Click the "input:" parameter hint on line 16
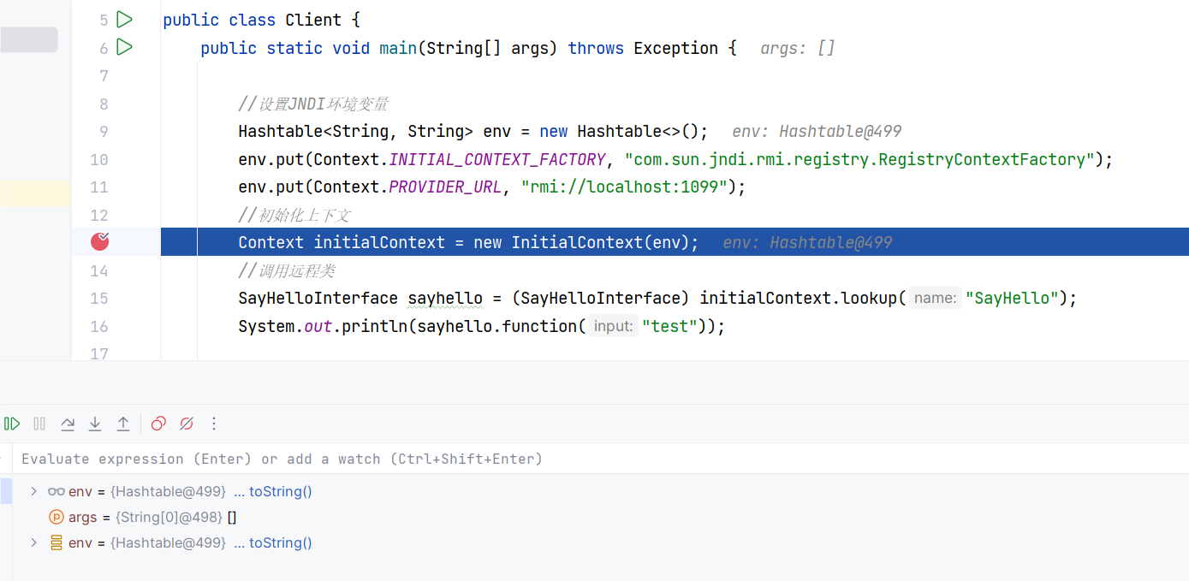The width and height of the screenshot is (1189, 581). 613,326
